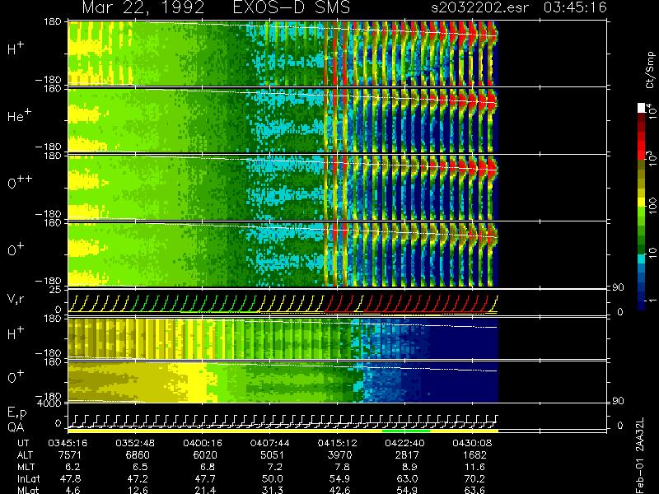Select the 'EXOS-D SMS' title text
Image resolution: width=659 pixels, height=494 pixels.
[292, 7]
